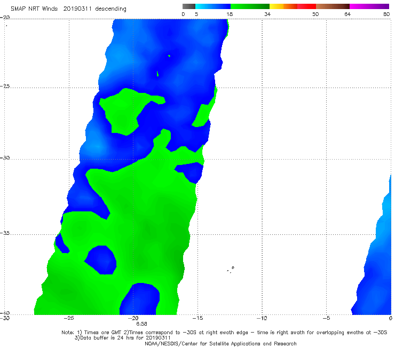The height and width of the screenshot is (347, 395).
Task: Click the green segment of the color bar
Action: 250,6
